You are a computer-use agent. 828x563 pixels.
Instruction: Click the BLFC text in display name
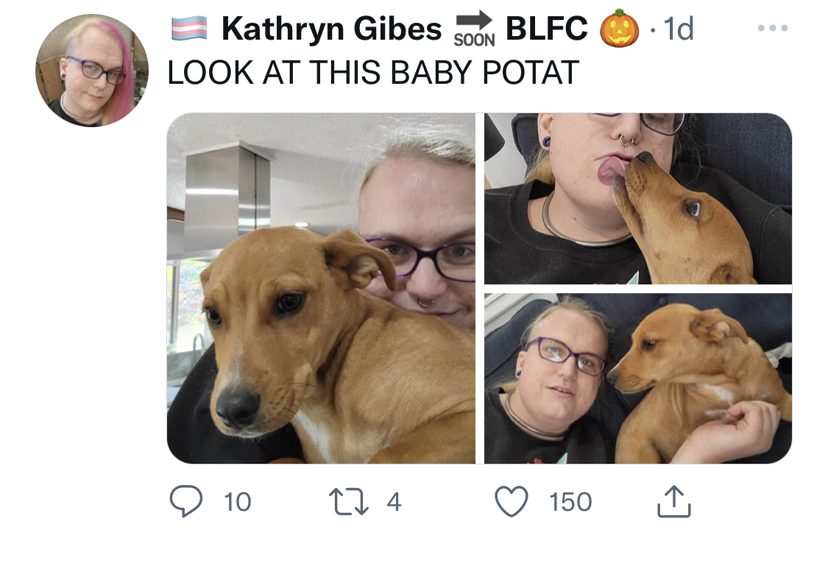pos(547,29)
